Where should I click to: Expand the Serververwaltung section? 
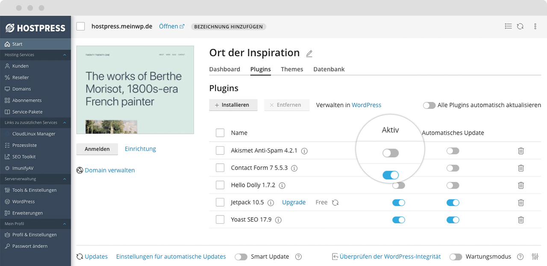(x=65, y=179)
